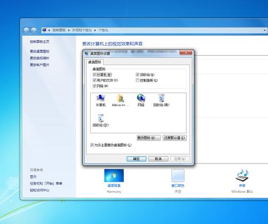The height and width of the screenshot is (224, 268).
Task: Open the 任务栏和「开始」菜单 link
Action: (x=46, y=183)
